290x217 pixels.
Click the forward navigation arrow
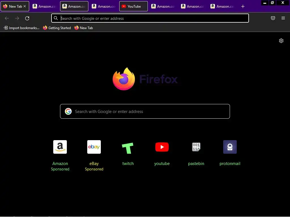tap(17, 18)
